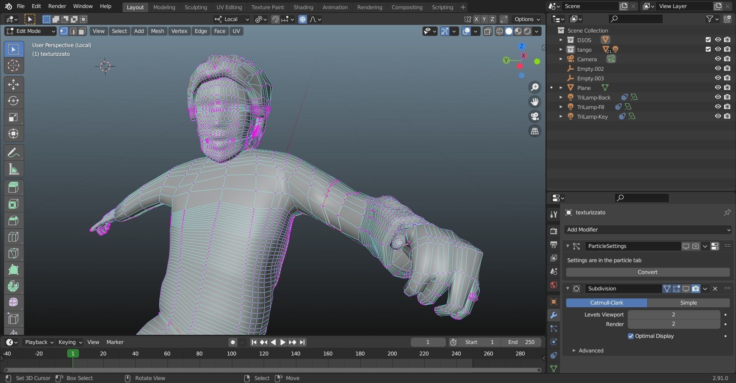Image resolution: width=736 pixels, height=383 pixels.
Task: Select the Smooth tool
Action: tap(13, 302)
